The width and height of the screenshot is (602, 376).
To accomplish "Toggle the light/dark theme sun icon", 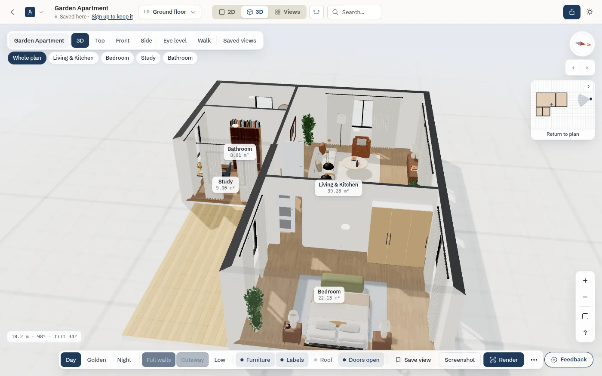I will (x=590, y=12).
